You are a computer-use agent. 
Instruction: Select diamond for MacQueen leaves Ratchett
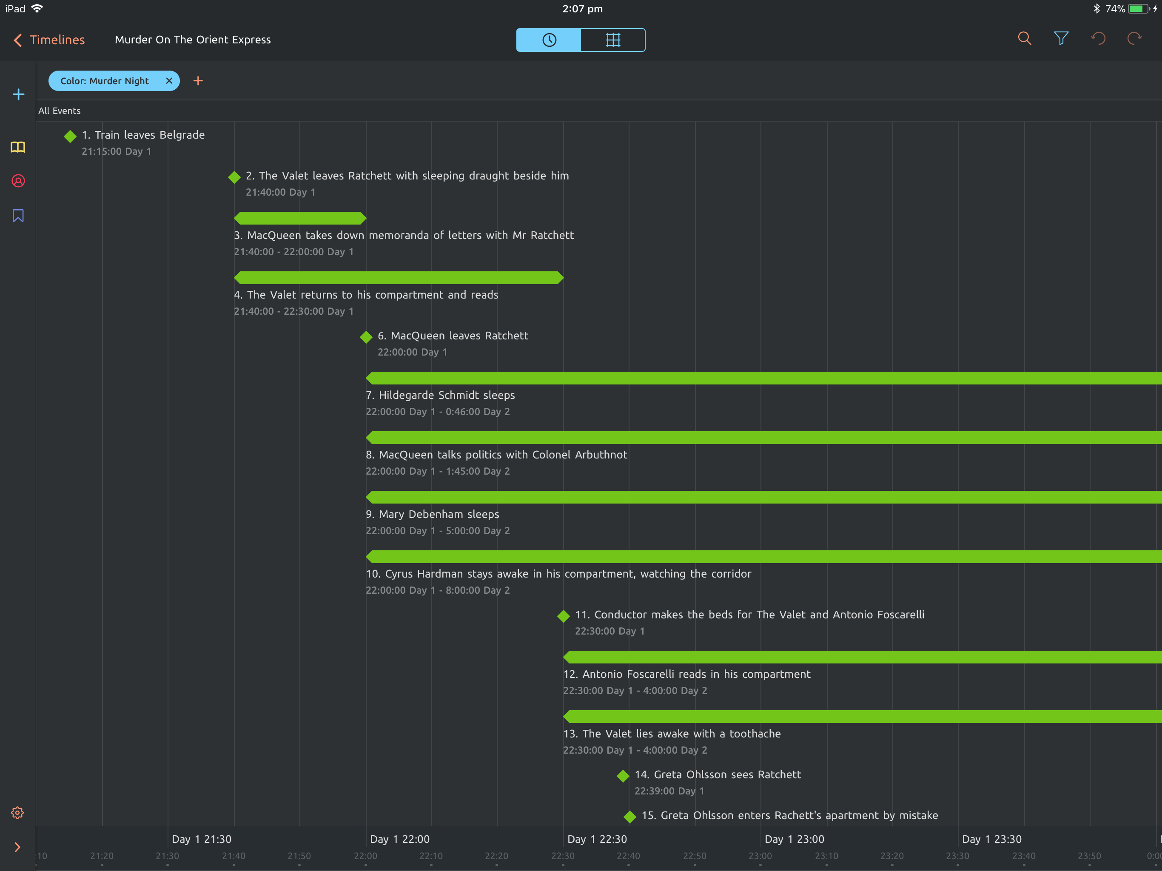(366, 337)
